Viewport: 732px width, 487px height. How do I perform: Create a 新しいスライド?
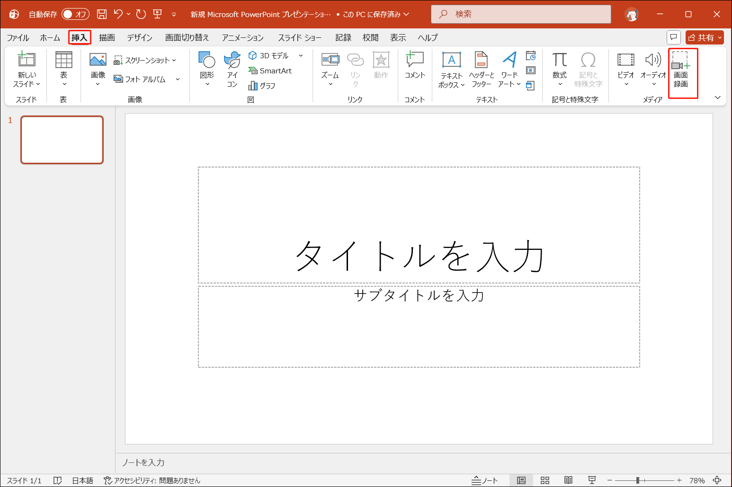(x=26, y=70)
